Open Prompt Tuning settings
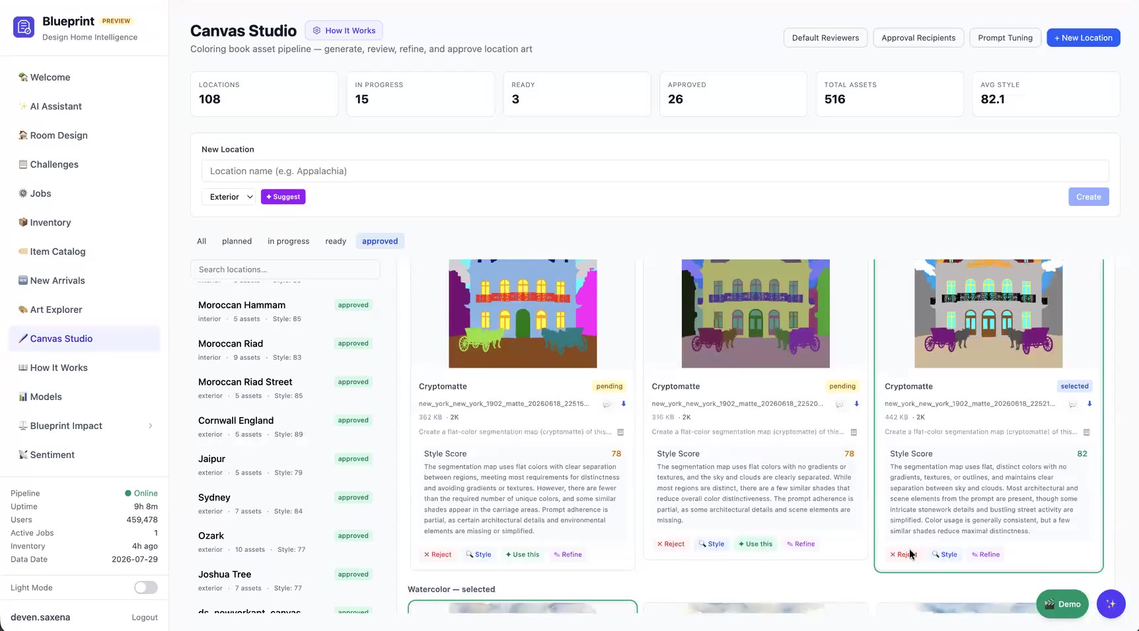This screenshot has width=1139, height=631. tap(1005, 38)
